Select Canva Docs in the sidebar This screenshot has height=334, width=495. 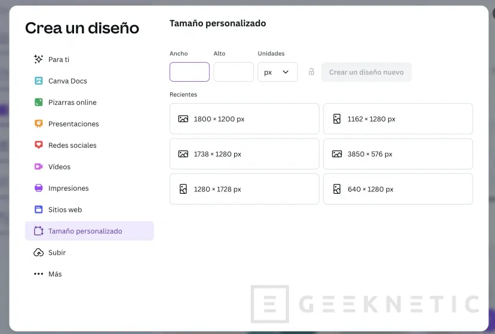click(x=90, y=81)
